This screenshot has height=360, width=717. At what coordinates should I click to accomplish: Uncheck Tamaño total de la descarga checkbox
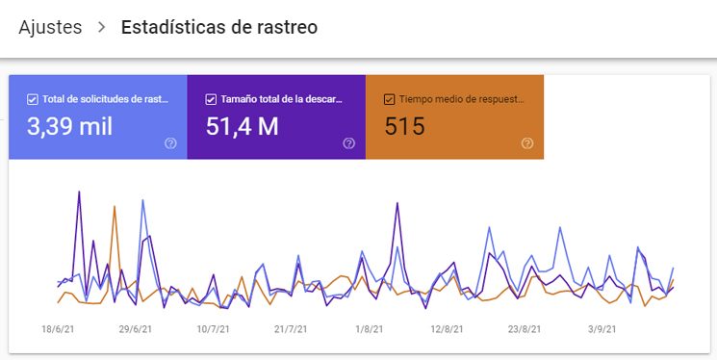[211, 99]
